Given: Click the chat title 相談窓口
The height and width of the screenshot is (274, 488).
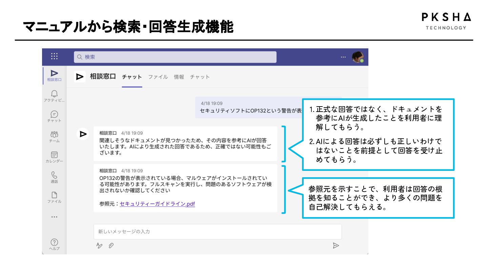Looking at the screenshot, I should [103, 76].
